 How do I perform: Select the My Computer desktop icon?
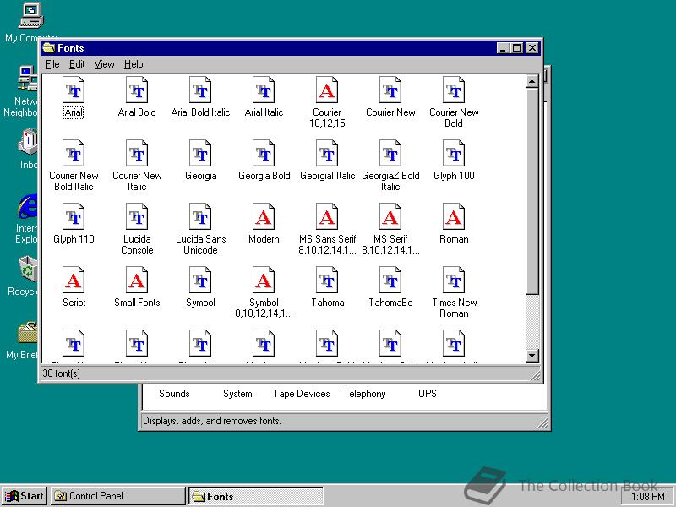(31, 23)
